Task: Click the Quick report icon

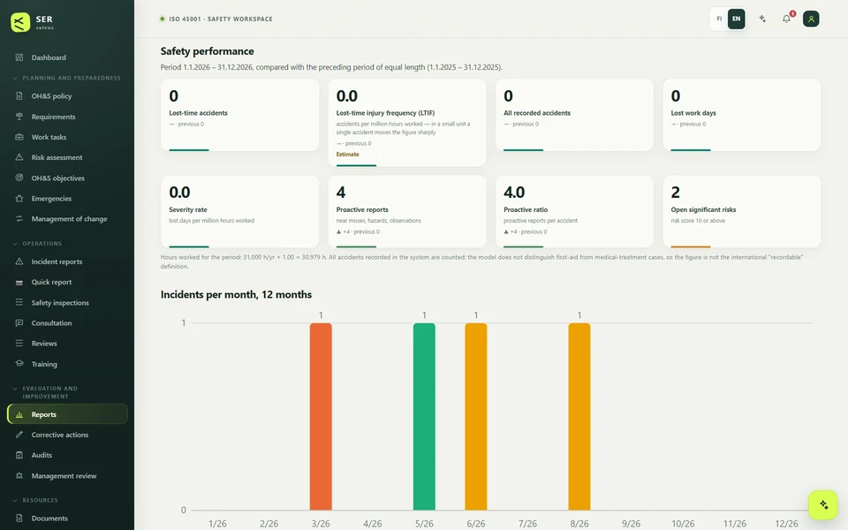Action: pyautogui.click(x=19, y=282)
